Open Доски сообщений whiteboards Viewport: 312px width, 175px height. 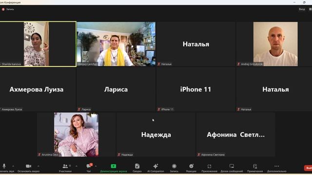click(x=232, y=168)
